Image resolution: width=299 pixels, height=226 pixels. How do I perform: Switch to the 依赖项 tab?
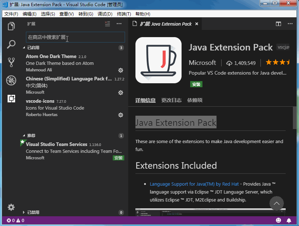point(195,100)
